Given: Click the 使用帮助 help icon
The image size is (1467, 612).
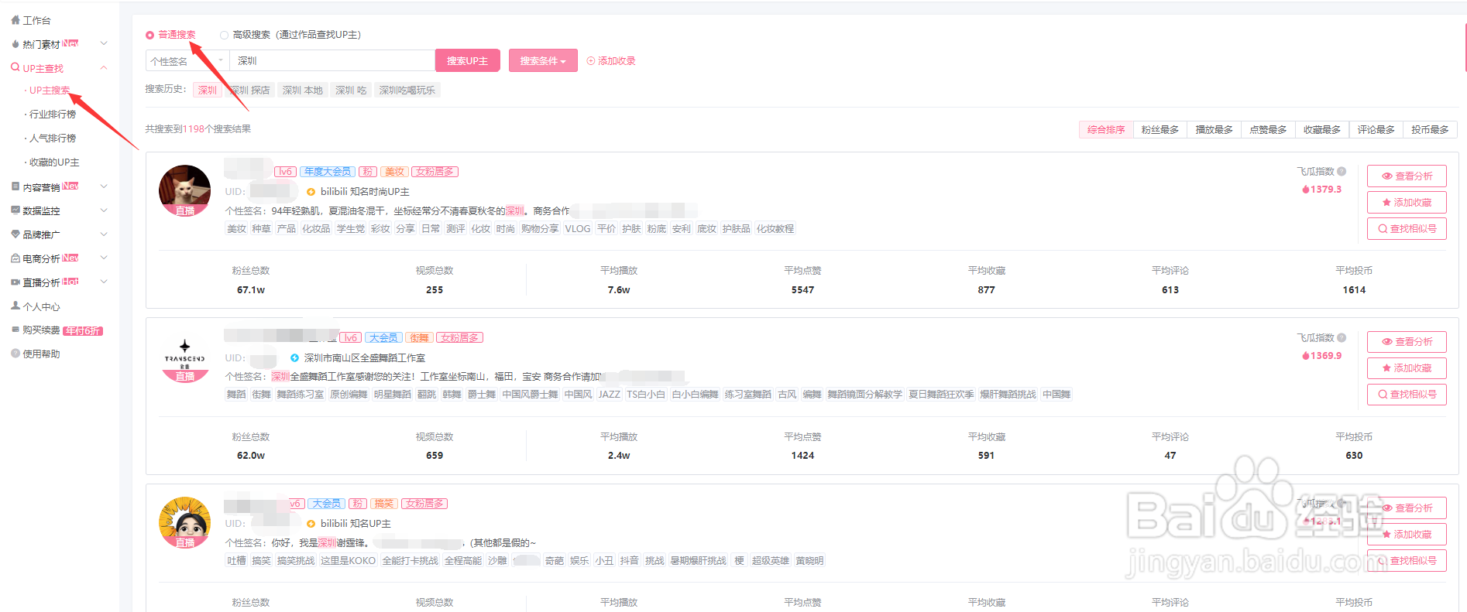Looking at the screenshot, I should tap(15, 354).
